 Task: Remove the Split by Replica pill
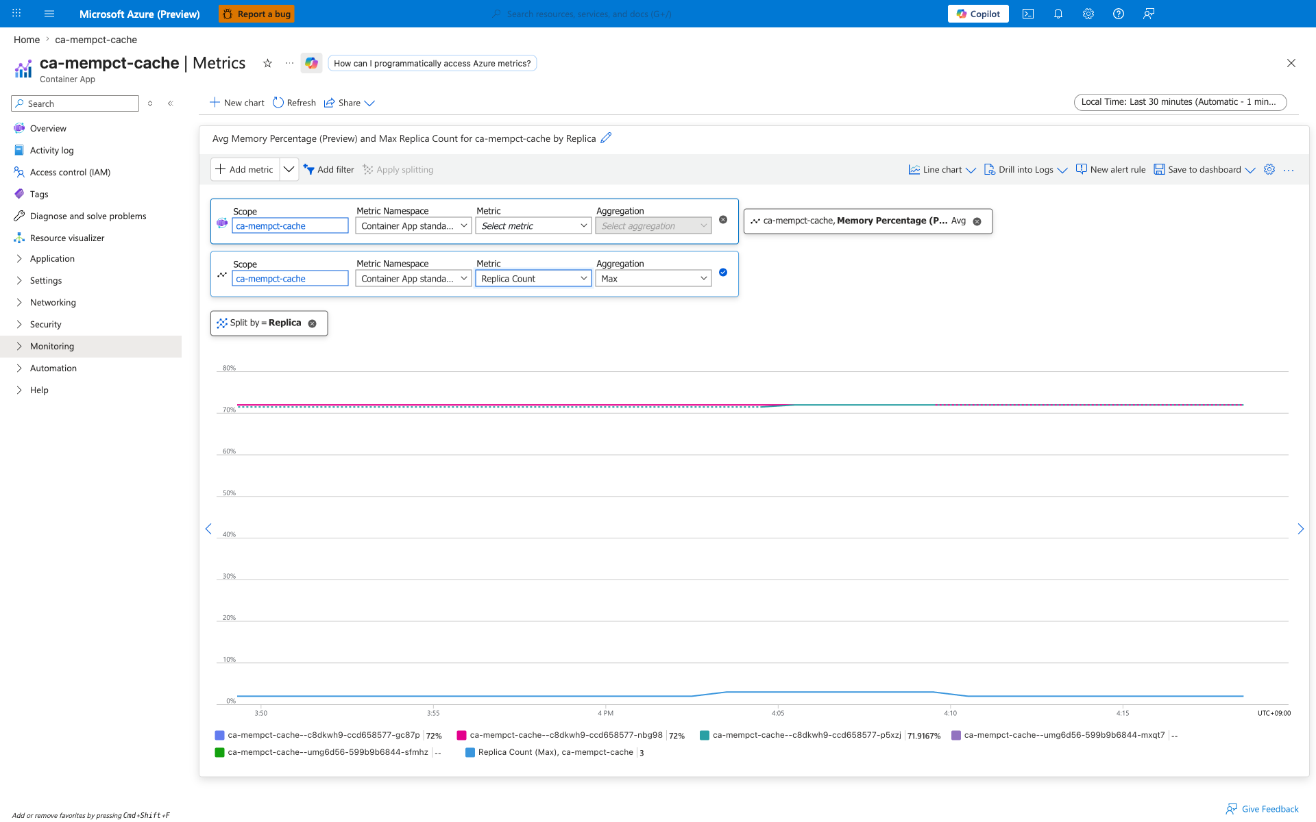(x=313, y=323)
